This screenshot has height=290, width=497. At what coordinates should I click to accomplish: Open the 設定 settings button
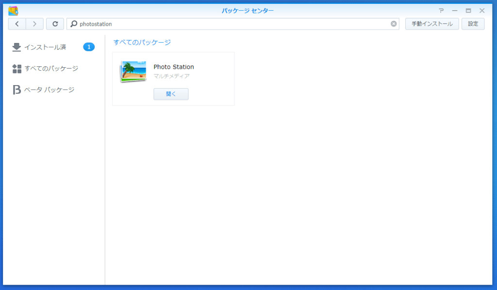click(x=473, y=24)
